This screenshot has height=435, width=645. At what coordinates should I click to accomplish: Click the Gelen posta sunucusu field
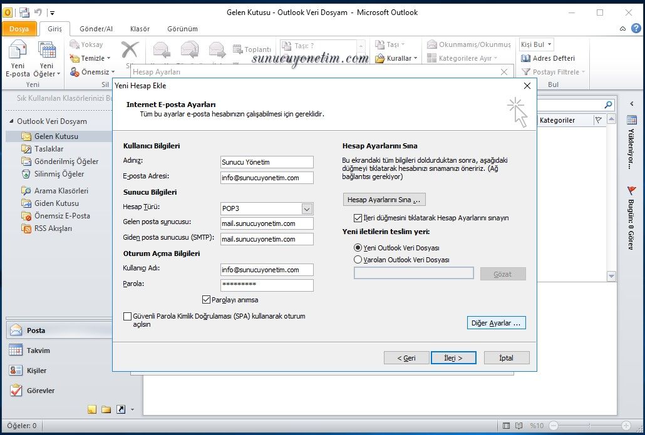click(x=267, y=223)
